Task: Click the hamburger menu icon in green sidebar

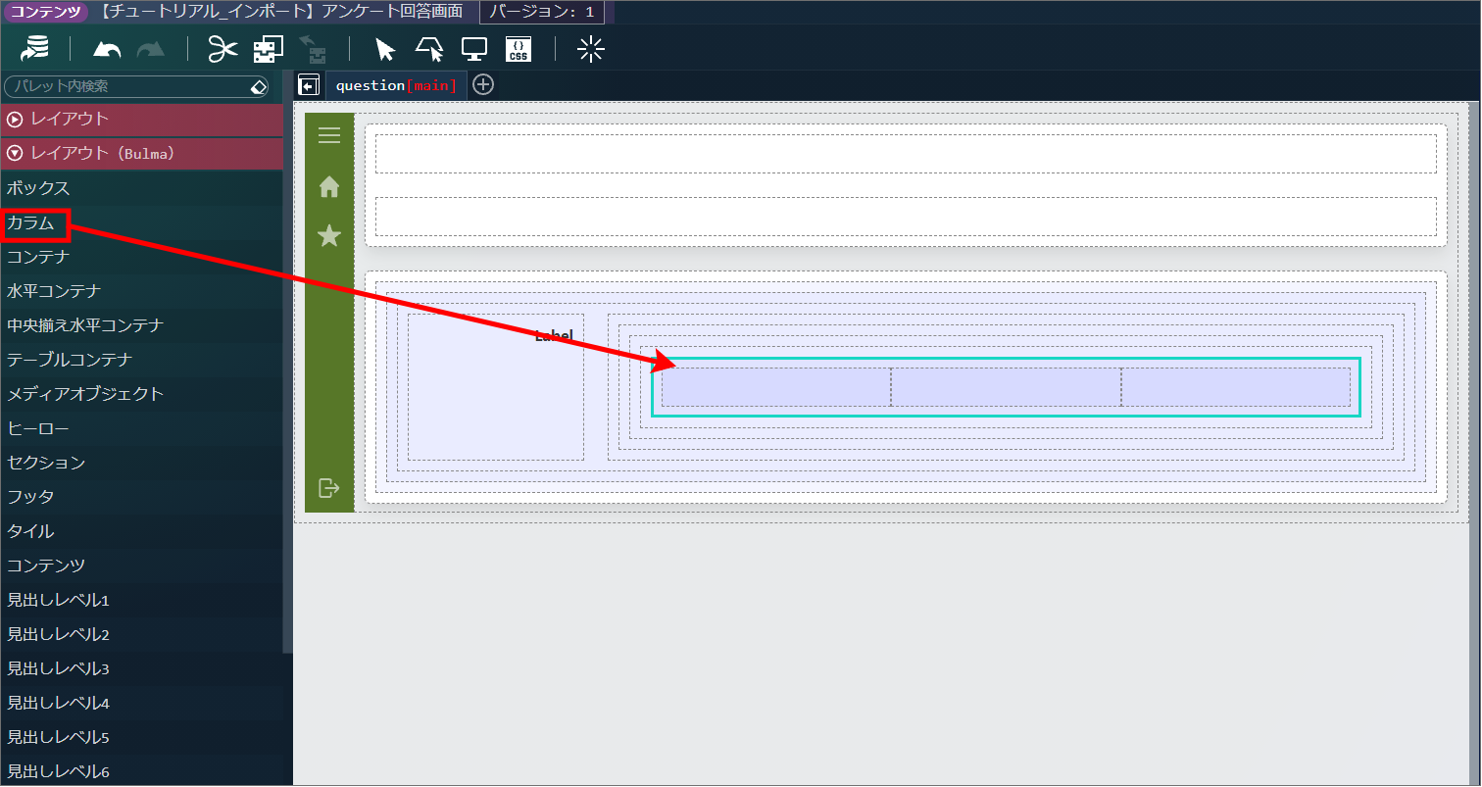Action: click(x=329, y=135)
